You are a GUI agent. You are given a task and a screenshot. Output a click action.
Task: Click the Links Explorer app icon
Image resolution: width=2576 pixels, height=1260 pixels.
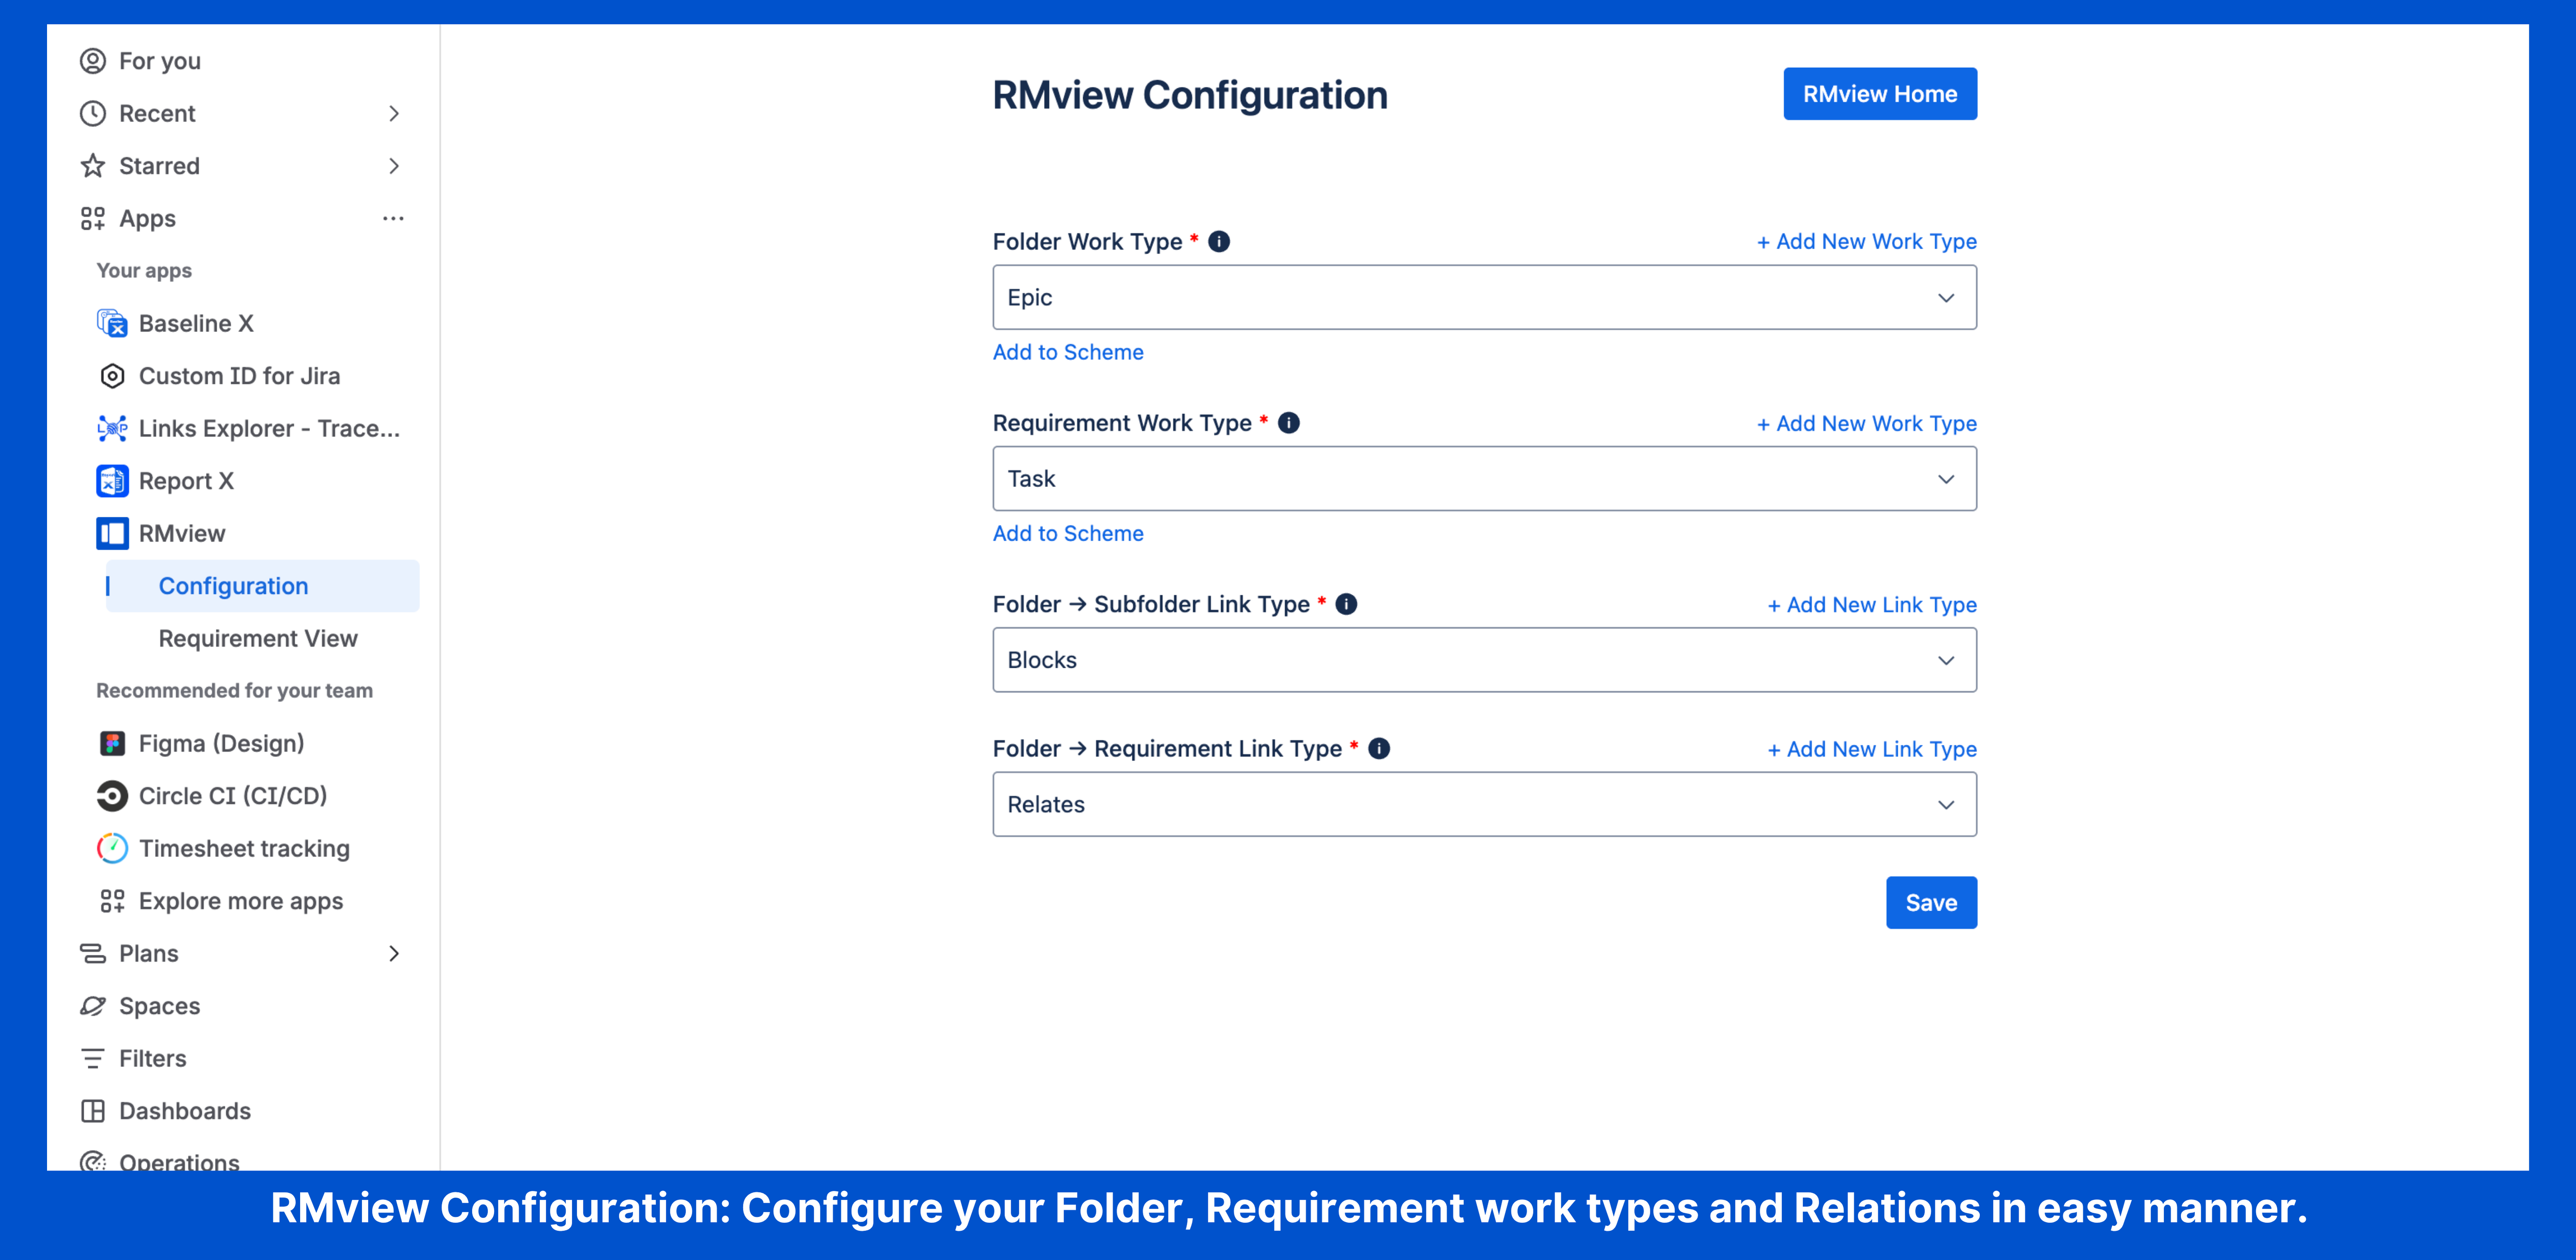click(112, 428)
